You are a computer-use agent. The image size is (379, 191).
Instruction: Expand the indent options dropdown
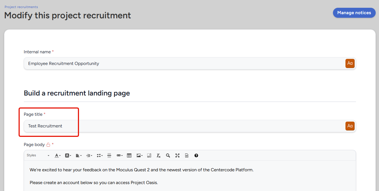(89, 155)
